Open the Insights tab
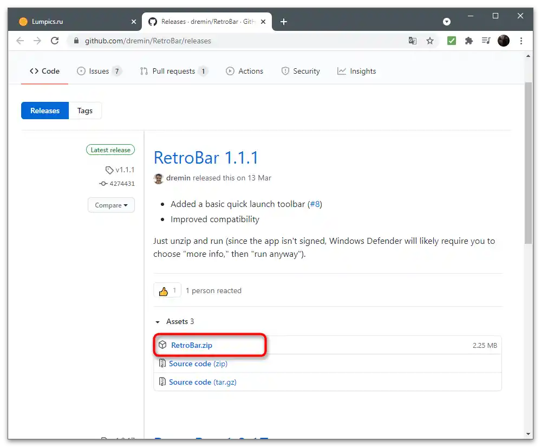 tap(357, 71)
